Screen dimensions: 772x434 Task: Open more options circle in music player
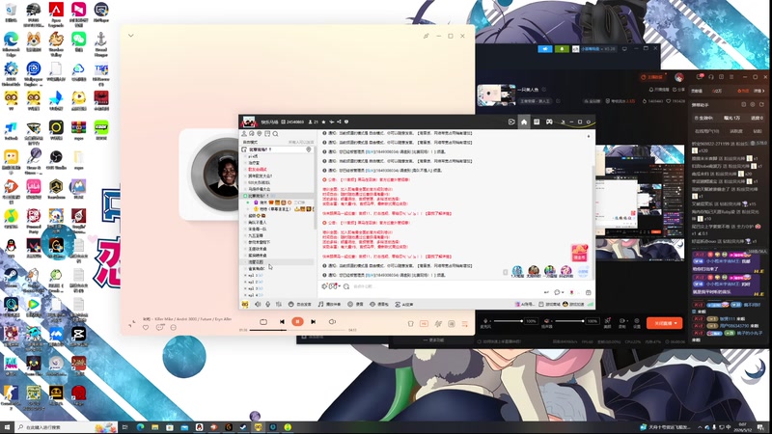click(174, 327)
